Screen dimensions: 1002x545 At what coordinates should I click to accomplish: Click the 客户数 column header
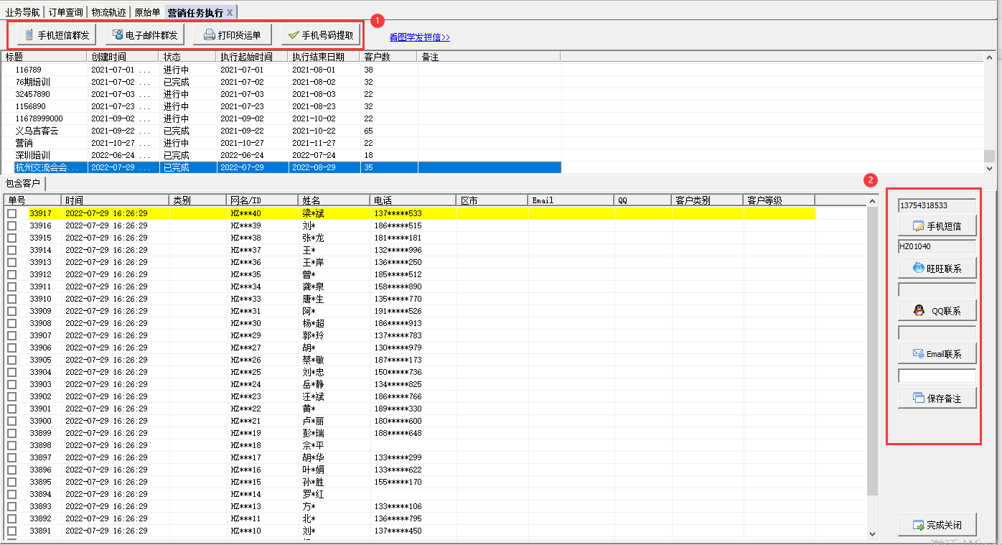tap(389, 57)
